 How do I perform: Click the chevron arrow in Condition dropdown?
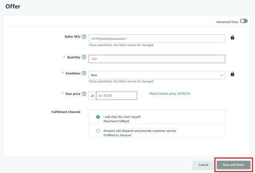(x=221, y=75)
